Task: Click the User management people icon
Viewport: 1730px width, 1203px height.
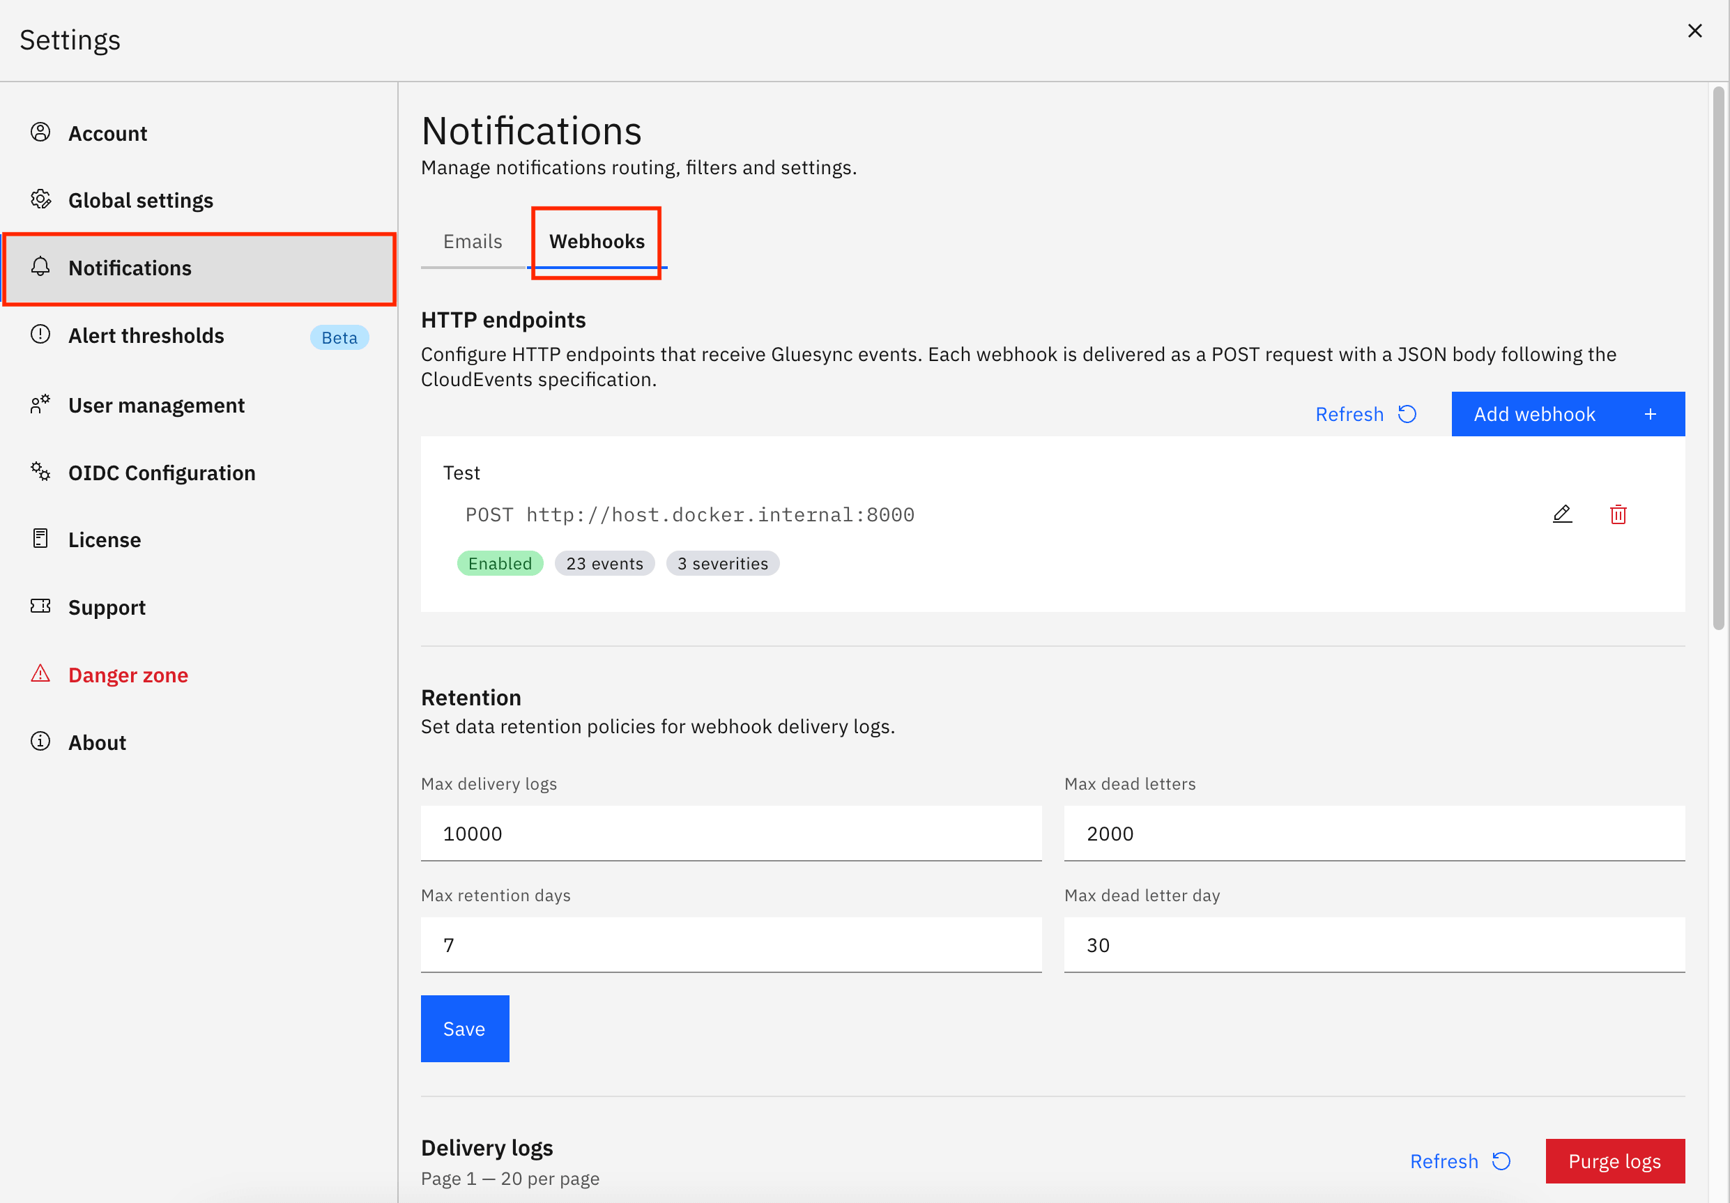Action: tap(40, 404)
